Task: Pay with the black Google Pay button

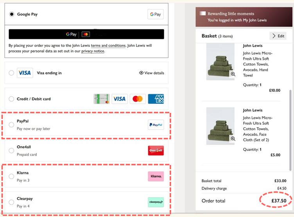Action: click(x=86, y=34)
